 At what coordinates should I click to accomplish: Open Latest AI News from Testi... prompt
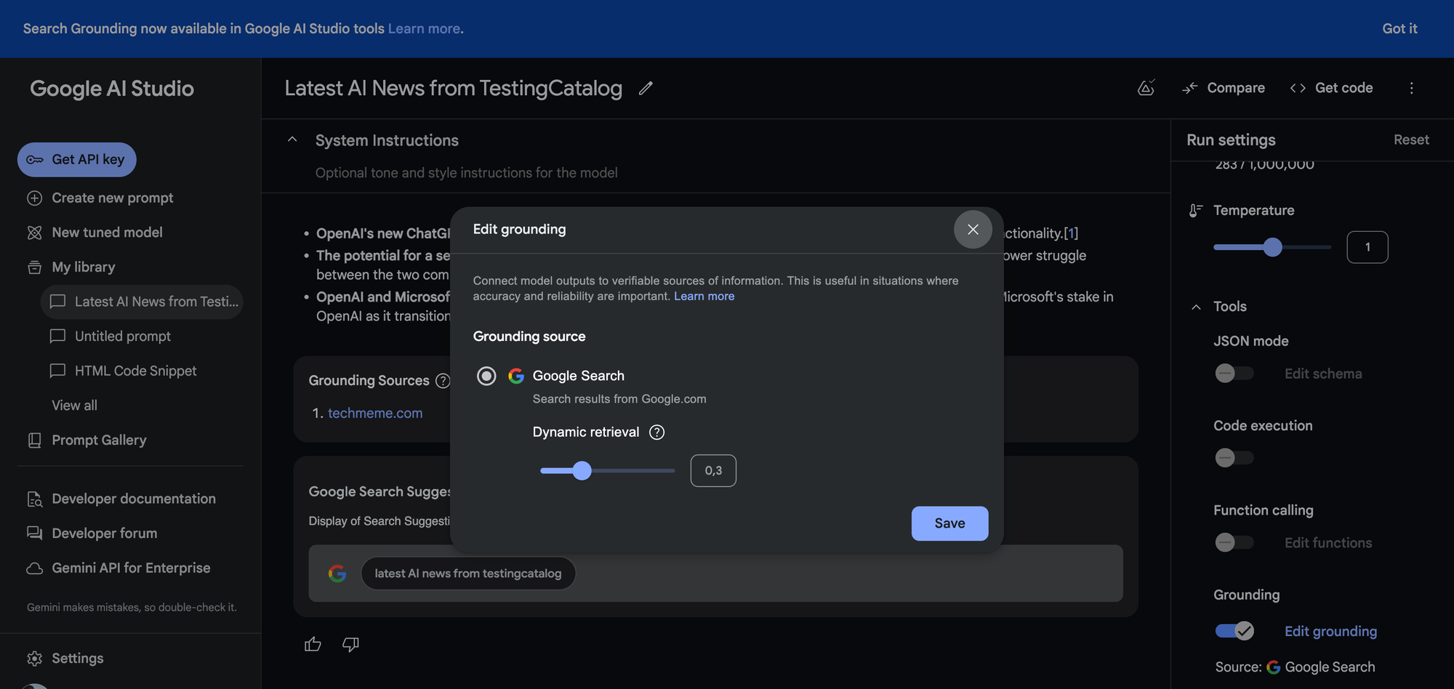pyautogui.click(x=142, y=302)
